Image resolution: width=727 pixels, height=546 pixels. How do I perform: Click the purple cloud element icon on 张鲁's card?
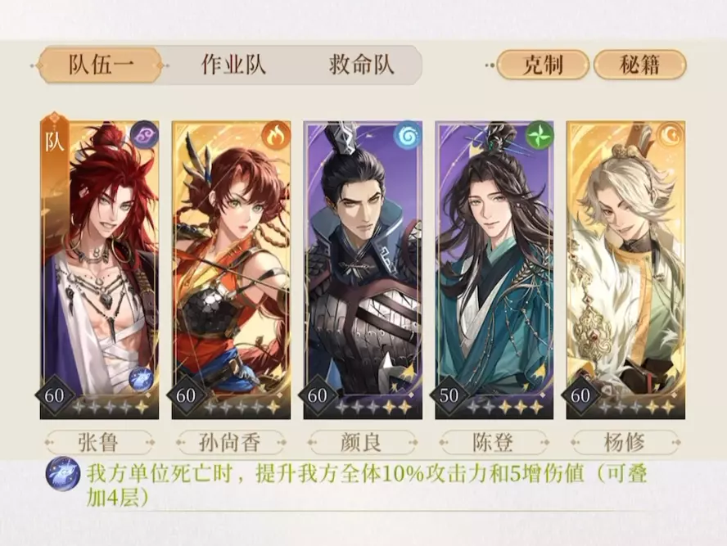point(144,135)
